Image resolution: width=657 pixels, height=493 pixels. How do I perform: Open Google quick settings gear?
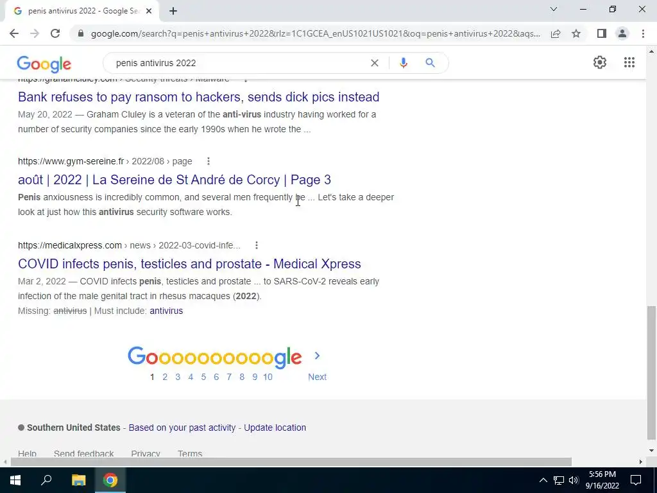pos(600,62)
